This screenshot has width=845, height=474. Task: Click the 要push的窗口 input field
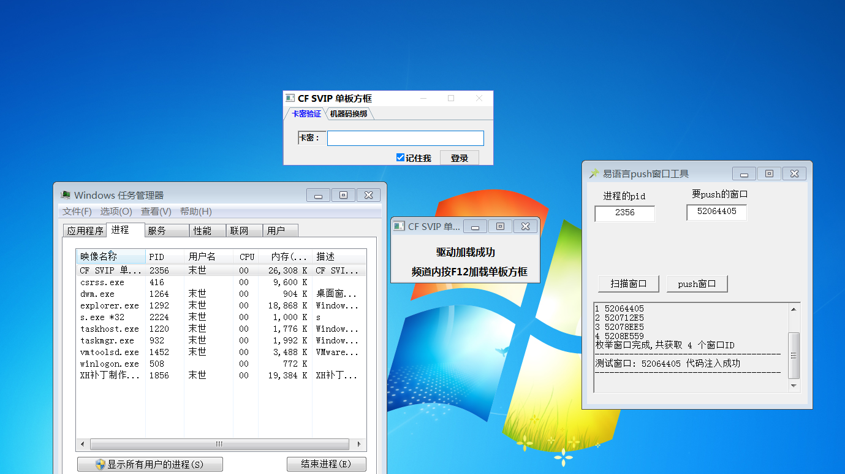717,212
